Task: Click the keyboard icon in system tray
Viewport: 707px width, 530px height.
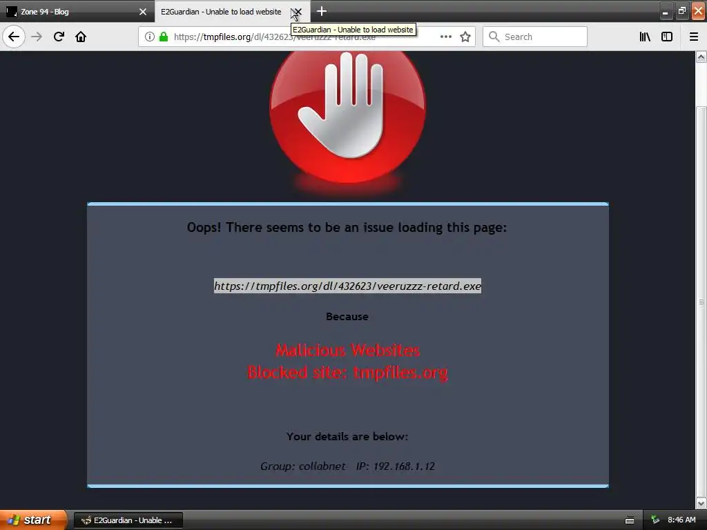Action: [630, 520]
